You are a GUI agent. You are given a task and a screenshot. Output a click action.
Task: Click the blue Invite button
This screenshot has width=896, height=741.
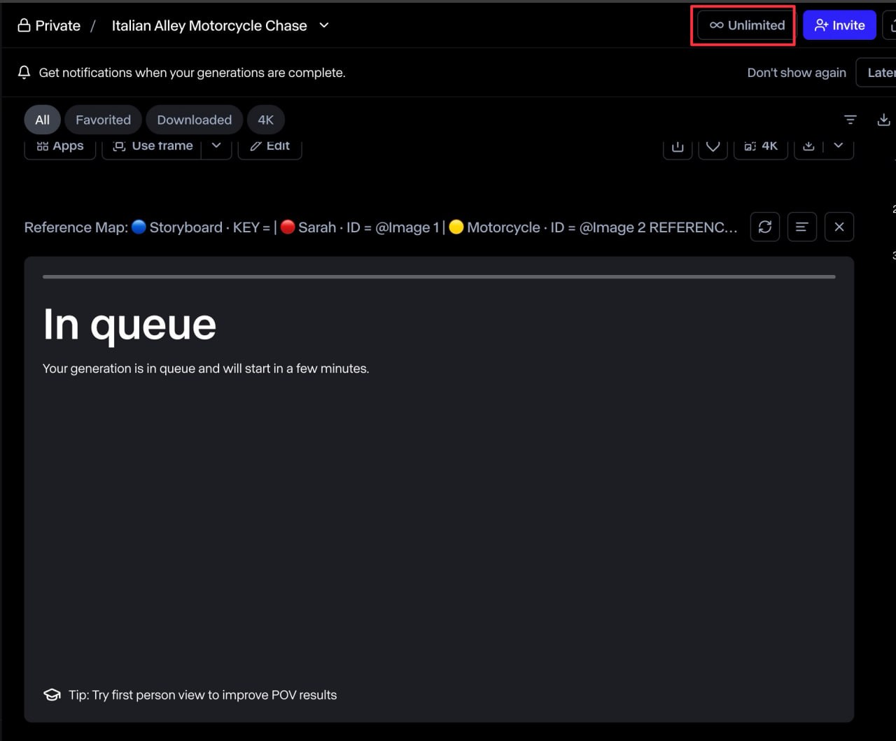(839, 25)
